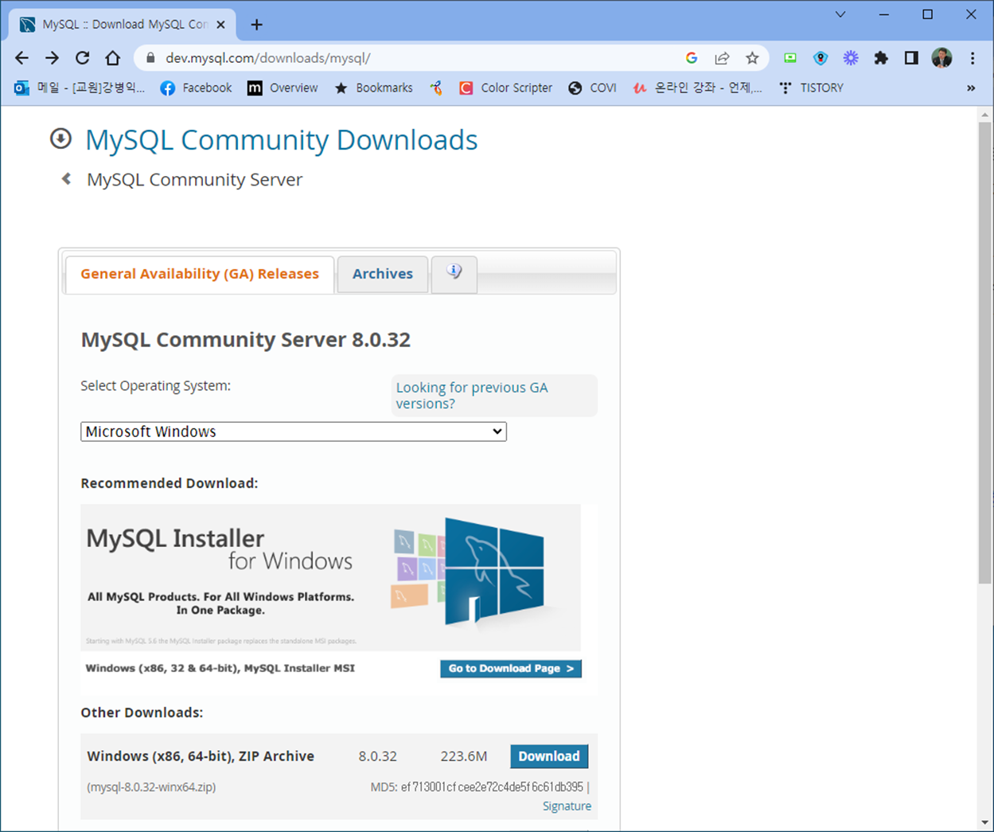This screenshot has width=994, height=832.
Task: Open a new browser tab
Action: pyautogui.click(x=256, y=25)
